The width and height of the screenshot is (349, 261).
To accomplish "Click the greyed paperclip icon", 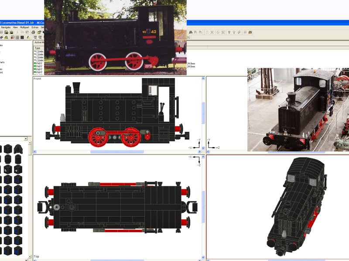I will coord(239,32).
